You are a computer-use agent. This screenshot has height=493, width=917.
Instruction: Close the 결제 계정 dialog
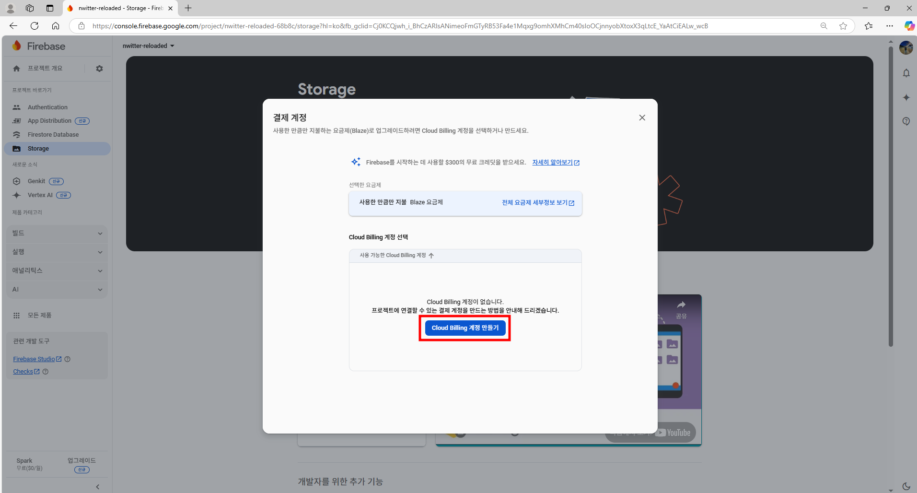(x=642, y=117)
